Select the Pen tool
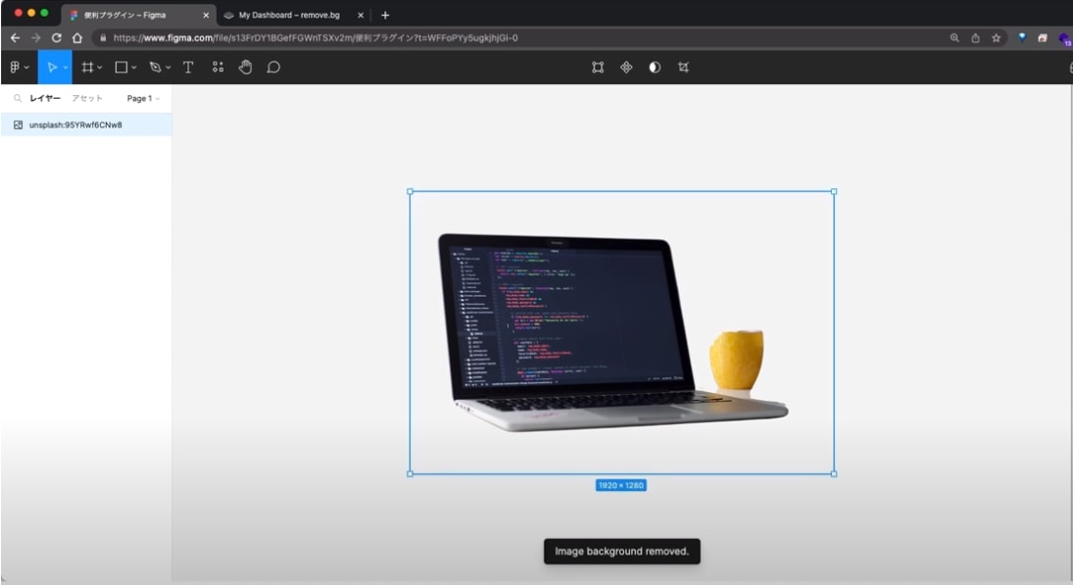This screenshot has height=585, width=1073. pyautogui.click(x=156, y=67)
